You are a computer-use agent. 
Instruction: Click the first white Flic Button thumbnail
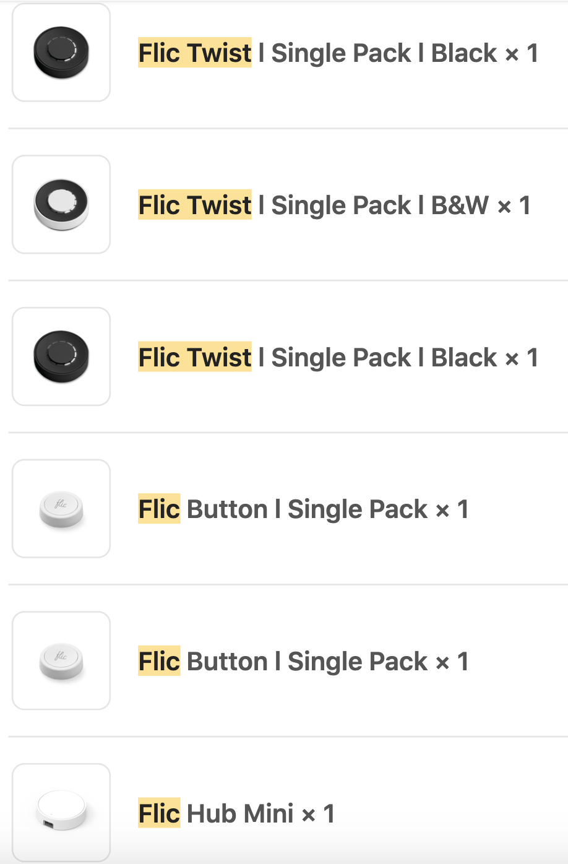pyautogui.click(x=61, y=509)
